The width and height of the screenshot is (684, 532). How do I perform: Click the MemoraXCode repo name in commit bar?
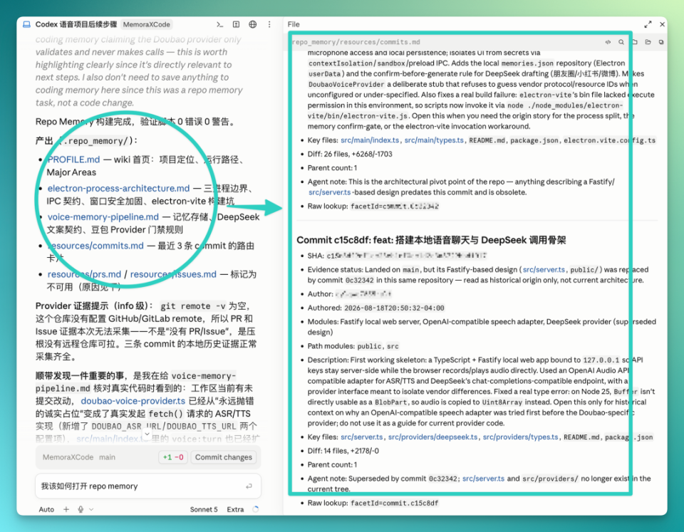pyautogui.click(x=68, y=457)
